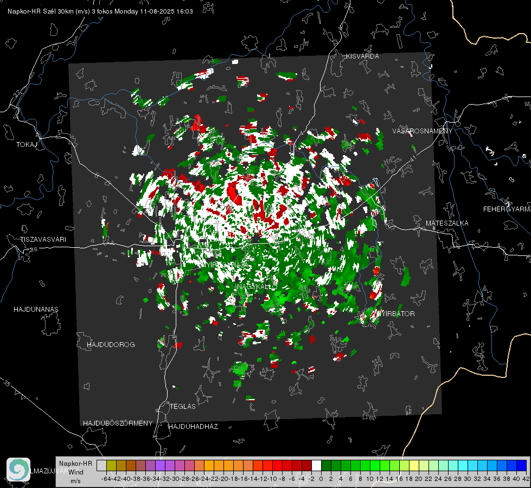The width and height of the screenshot is (531, 488).
Task: Click the swirl logo icon at bottom left
Action: [18, 470]
